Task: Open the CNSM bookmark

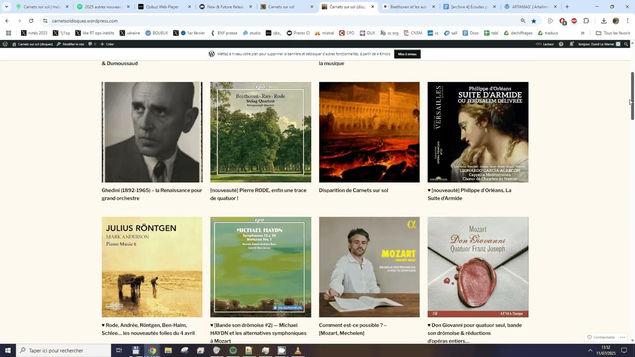Action: point(413,33)
